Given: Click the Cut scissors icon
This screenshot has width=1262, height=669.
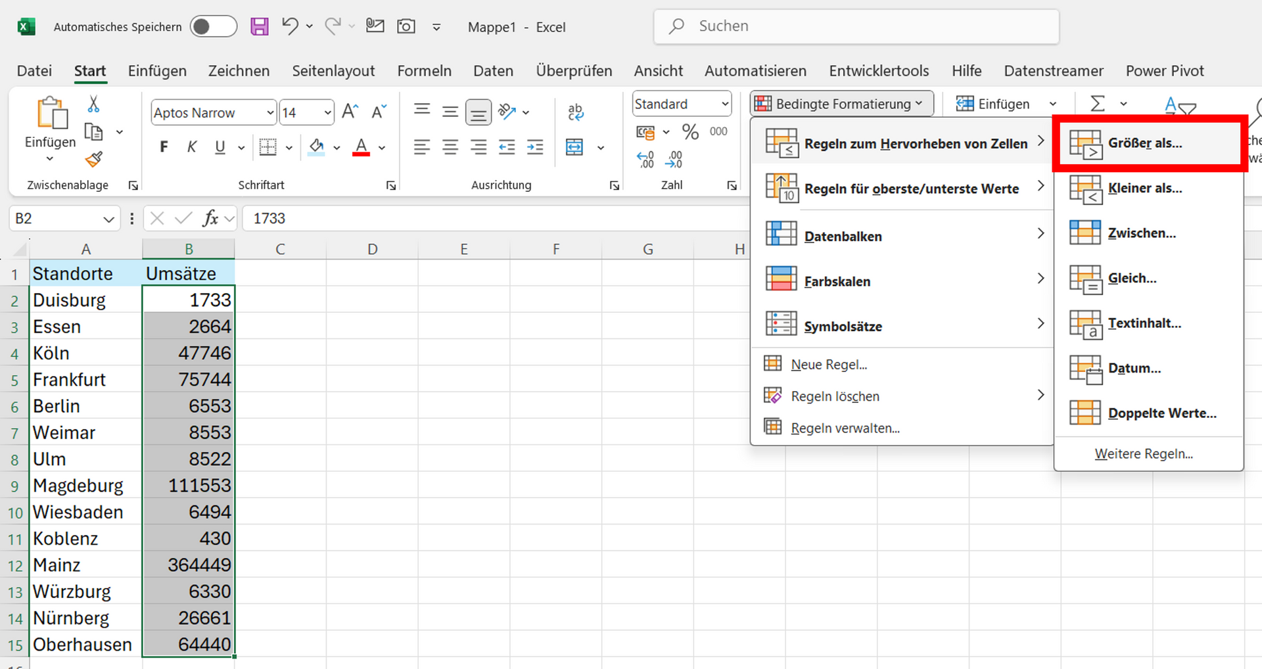Looking at the screenshot, I should [93, 104].
